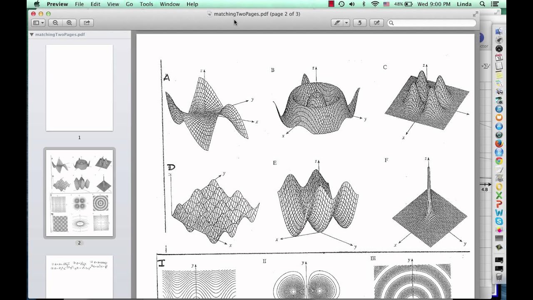Open the Edit menu
This screenshot has height=300, width=533.
pyautogui.click(x=95, y=4)
